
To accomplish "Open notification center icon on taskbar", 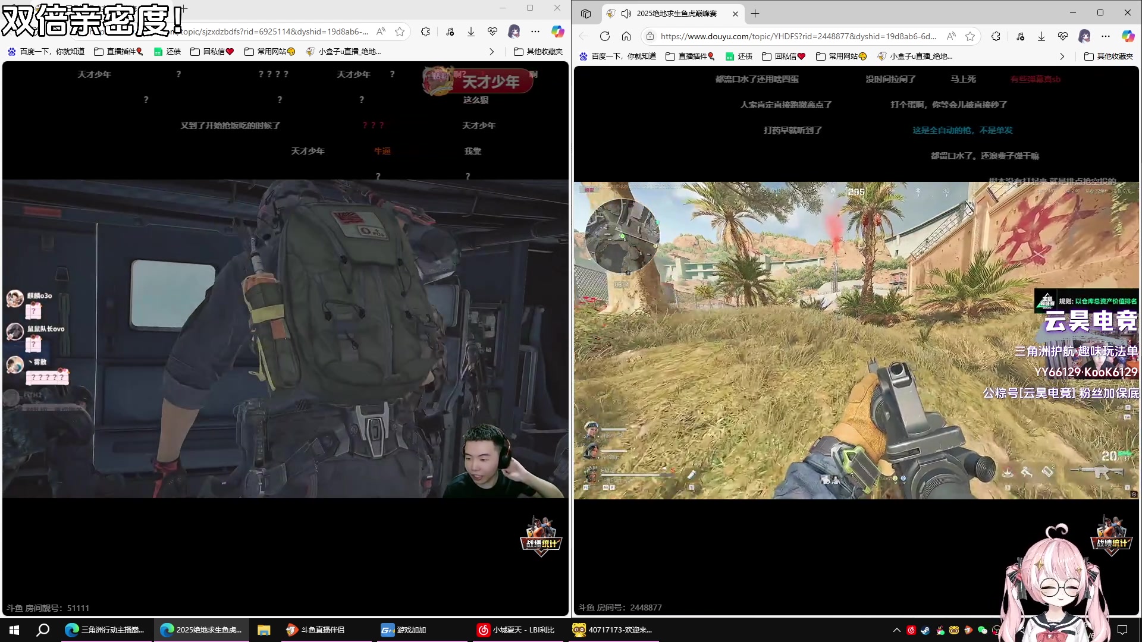I will coord(1122,630).
